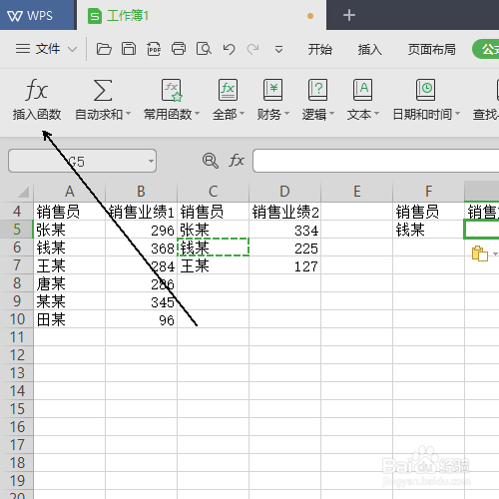Expand the paste options dropdown arrow
499x499 pixels.
(495, 253)
